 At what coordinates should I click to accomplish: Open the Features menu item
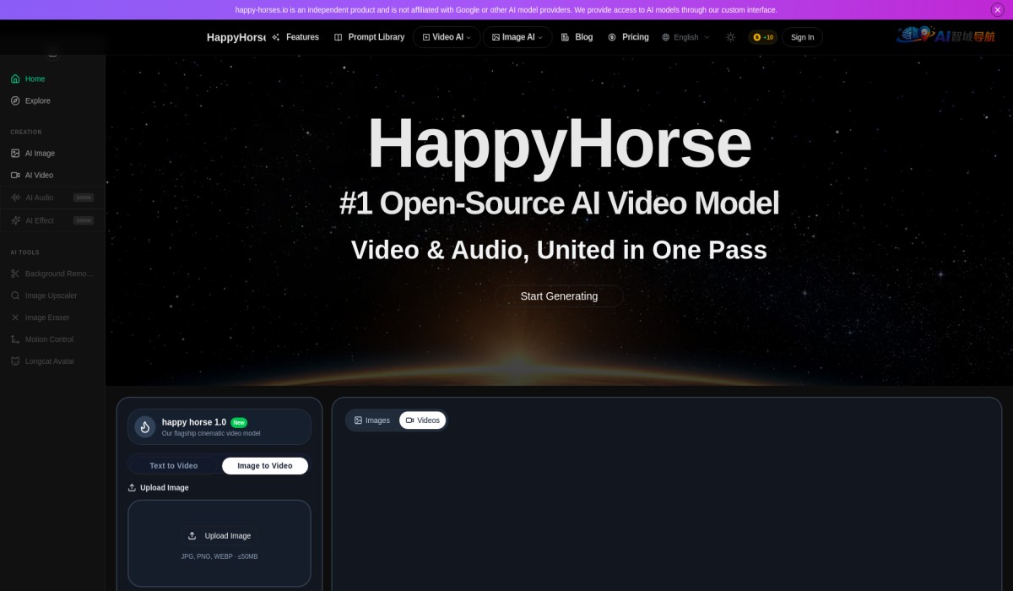point(295,37)
